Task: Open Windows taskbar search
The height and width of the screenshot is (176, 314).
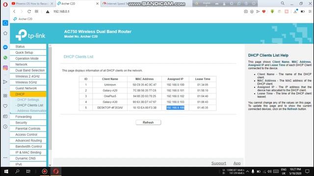Action: (18, 171)
